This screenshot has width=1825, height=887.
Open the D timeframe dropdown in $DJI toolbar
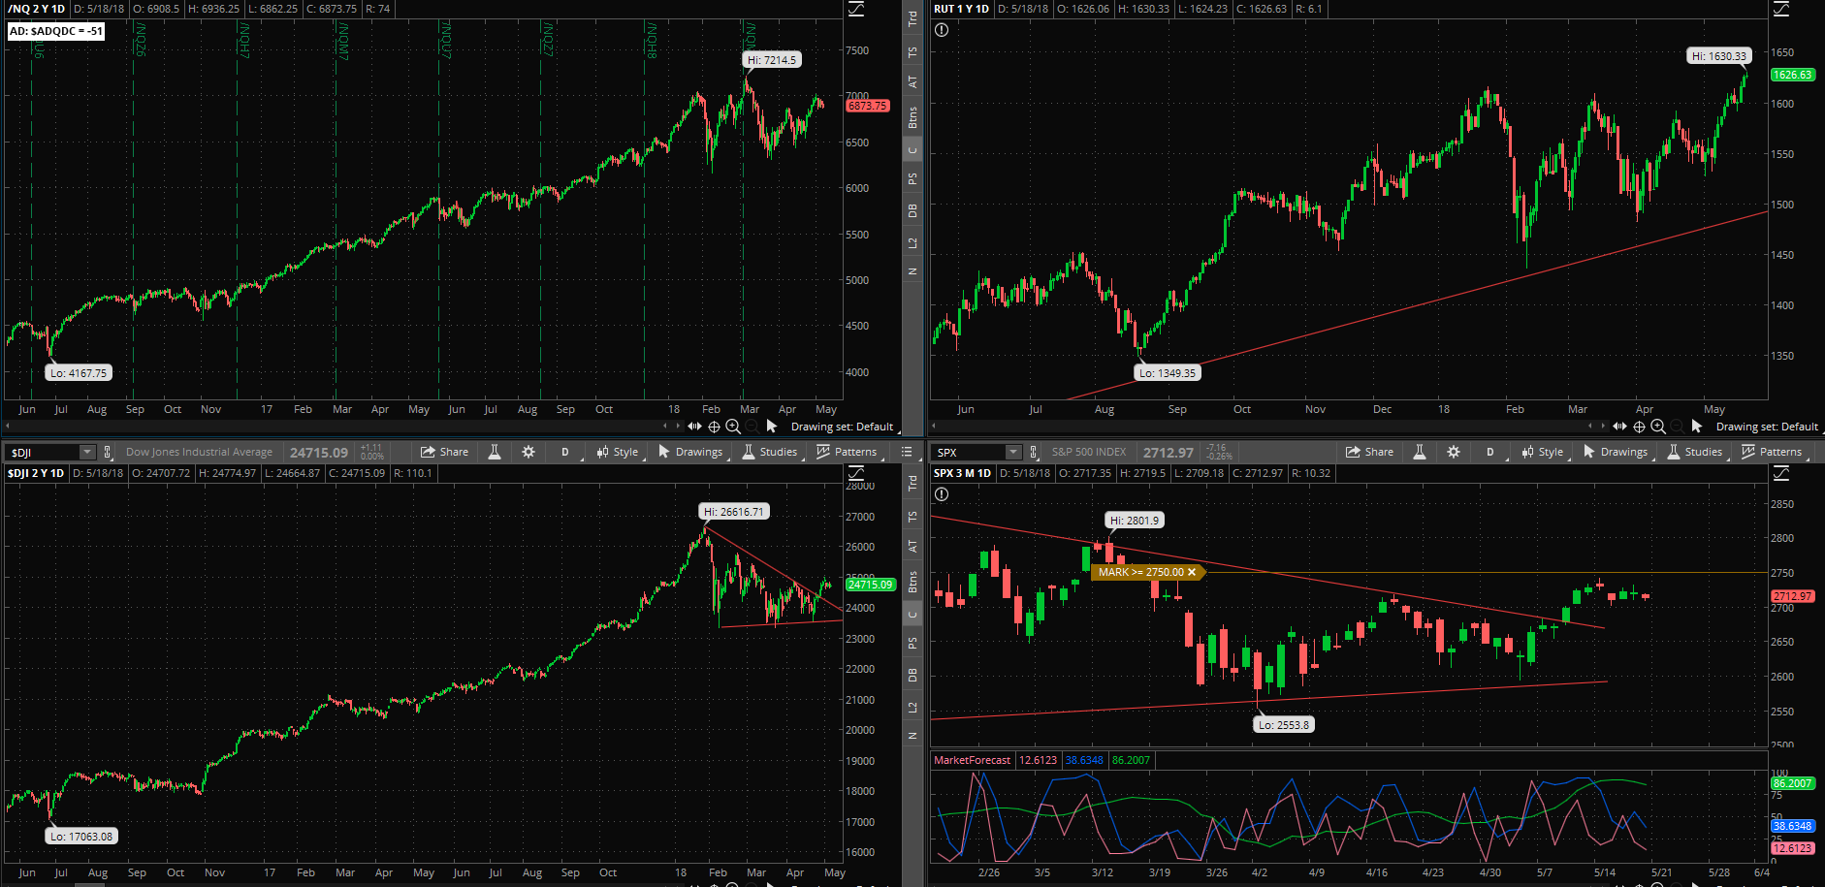pos(565,452)
